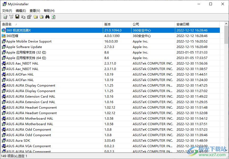Click the Uninstall Selected Software trash icon

5,17
